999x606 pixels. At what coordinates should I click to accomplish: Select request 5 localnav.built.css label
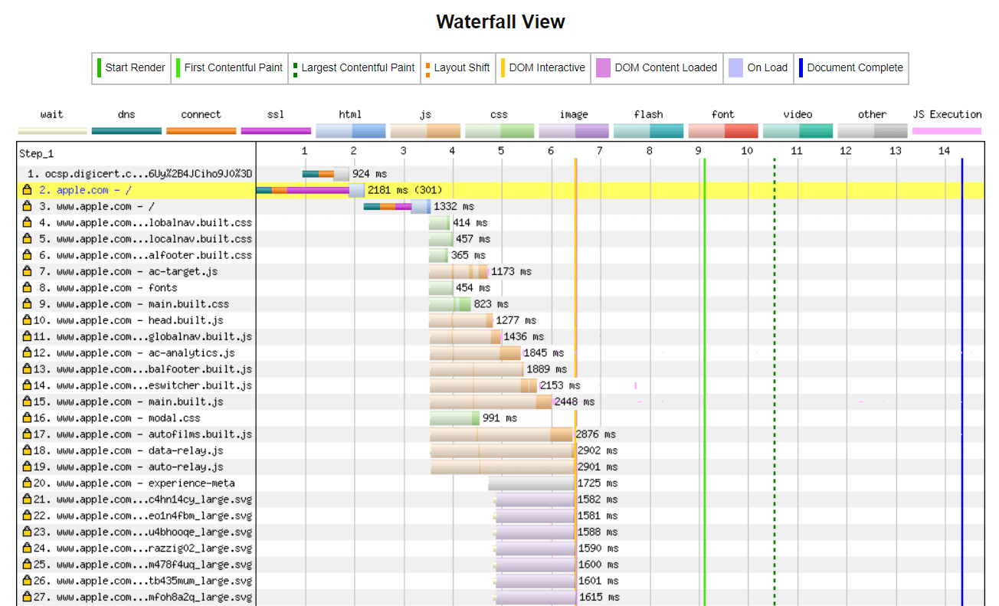(x=146, y=239)
